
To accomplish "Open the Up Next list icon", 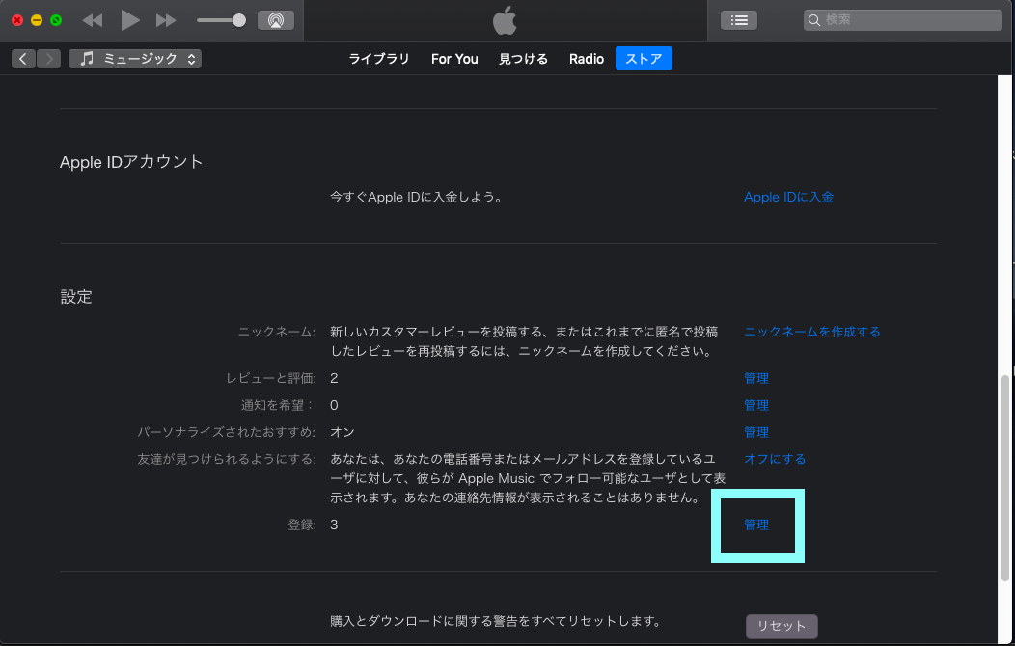I will pos(739,20).
